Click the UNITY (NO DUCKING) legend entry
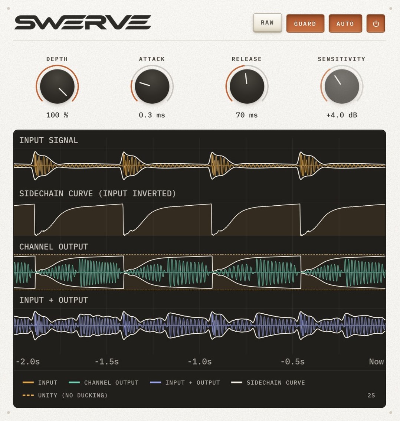The image size is (400, 421). [65, 395]
